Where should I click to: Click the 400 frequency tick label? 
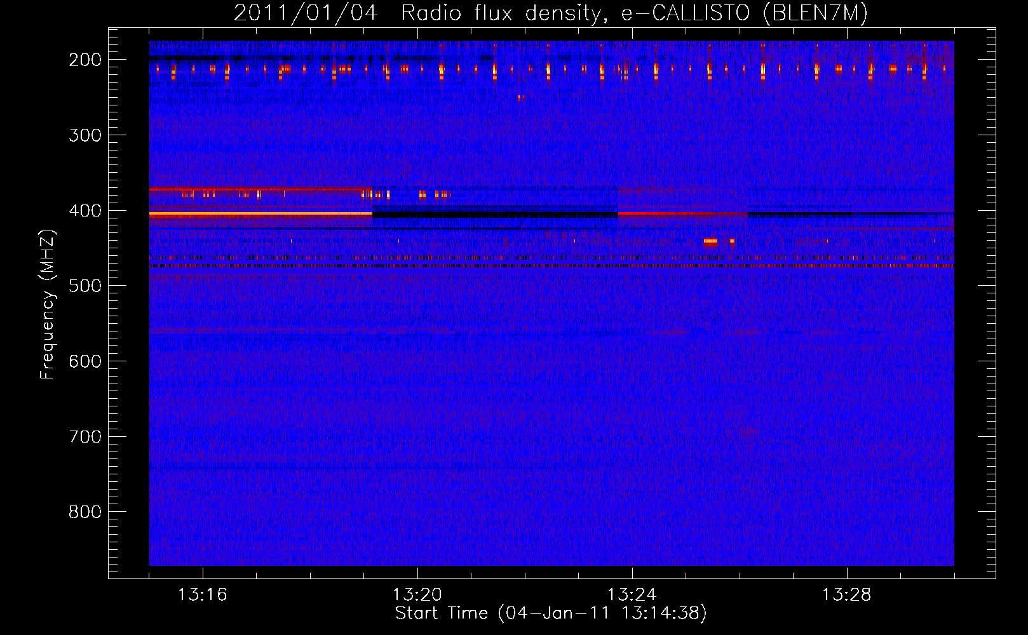click(x=85, y=211)
